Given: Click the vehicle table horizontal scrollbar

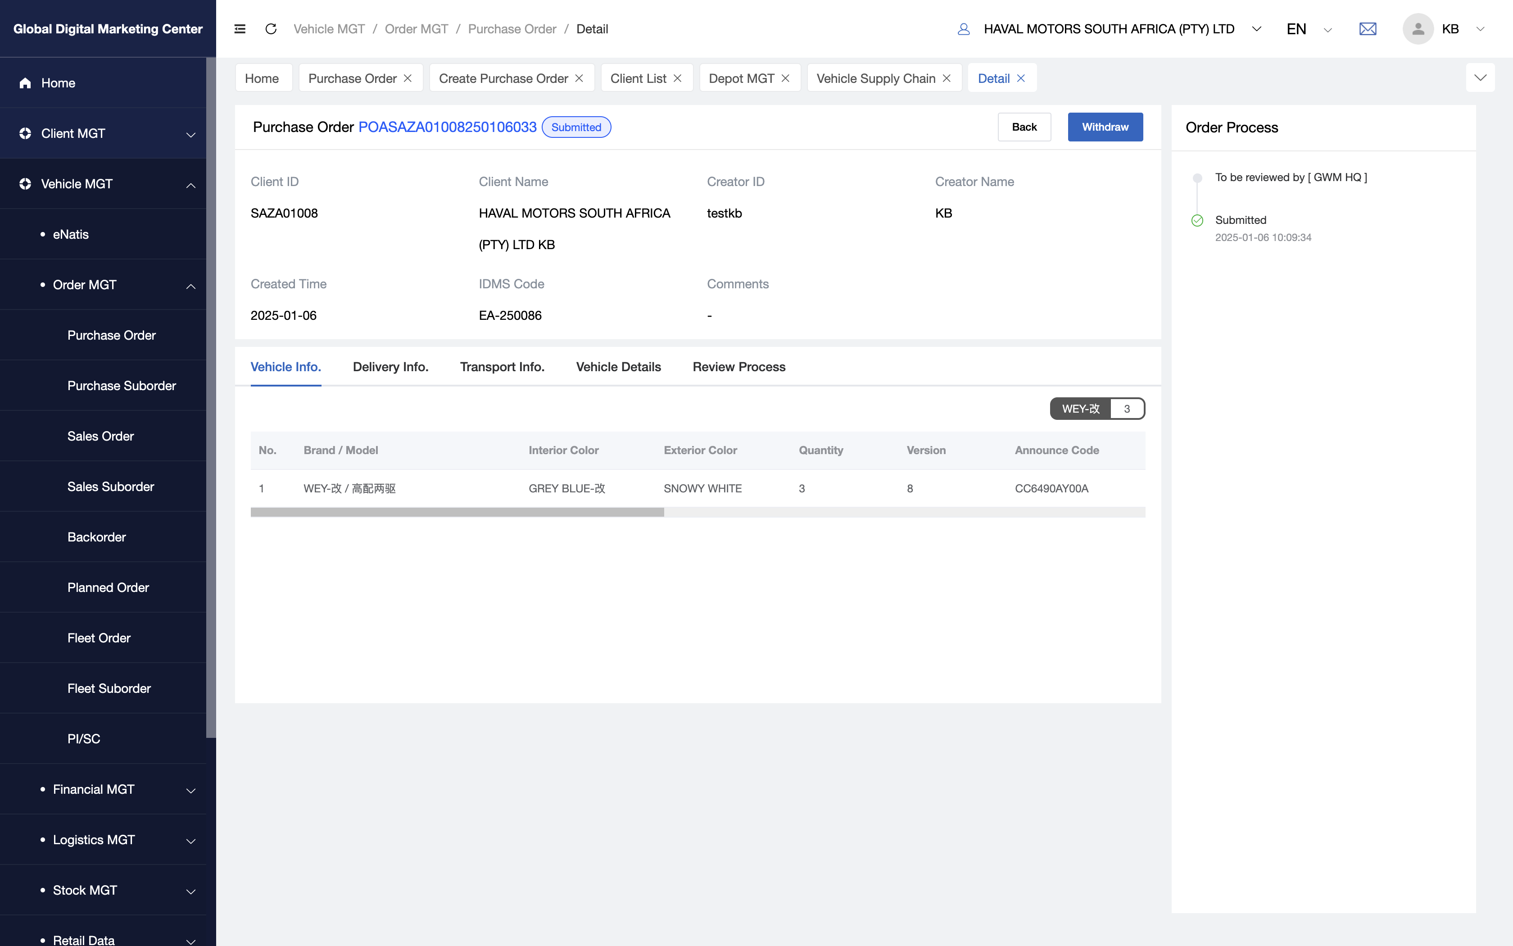Looking at the screenshot, I should coord(457,513).
